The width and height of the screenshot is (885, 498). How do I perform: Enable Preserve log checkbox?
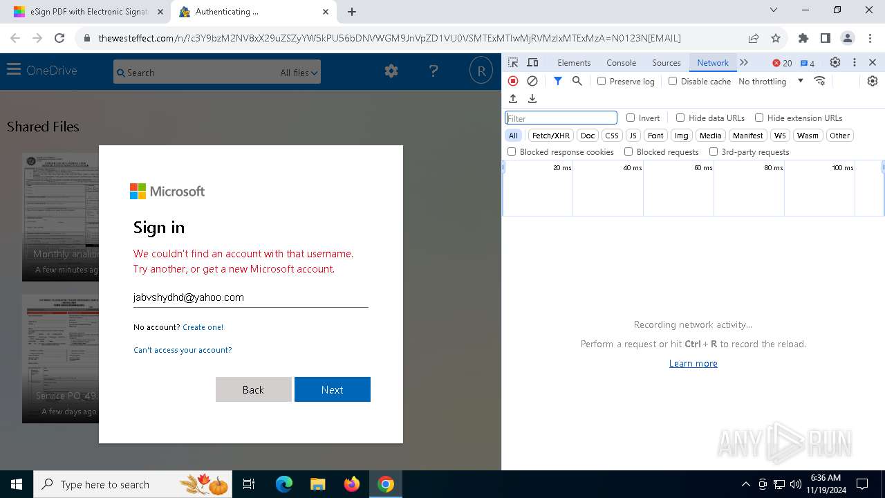coord(602,81)
